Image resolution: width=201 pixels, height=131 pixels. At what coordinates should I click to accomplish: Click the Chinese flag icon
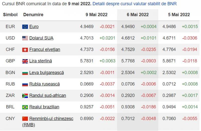click(25, 118)
